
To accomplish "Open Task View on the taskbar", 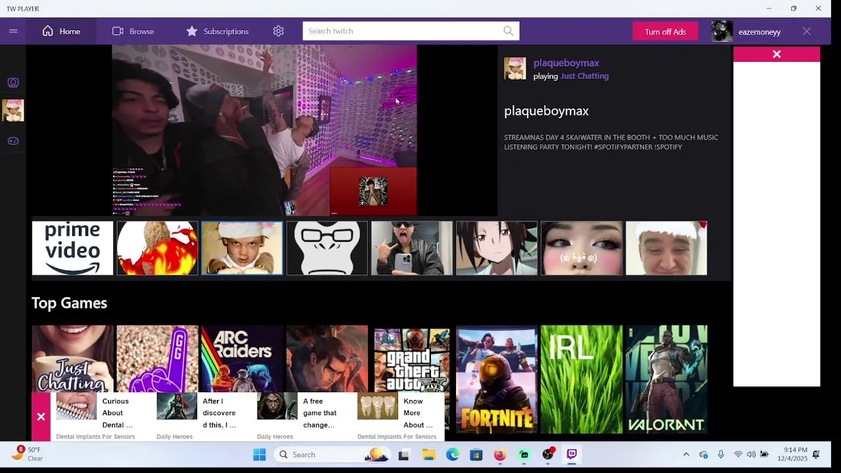I will [404, 455].
